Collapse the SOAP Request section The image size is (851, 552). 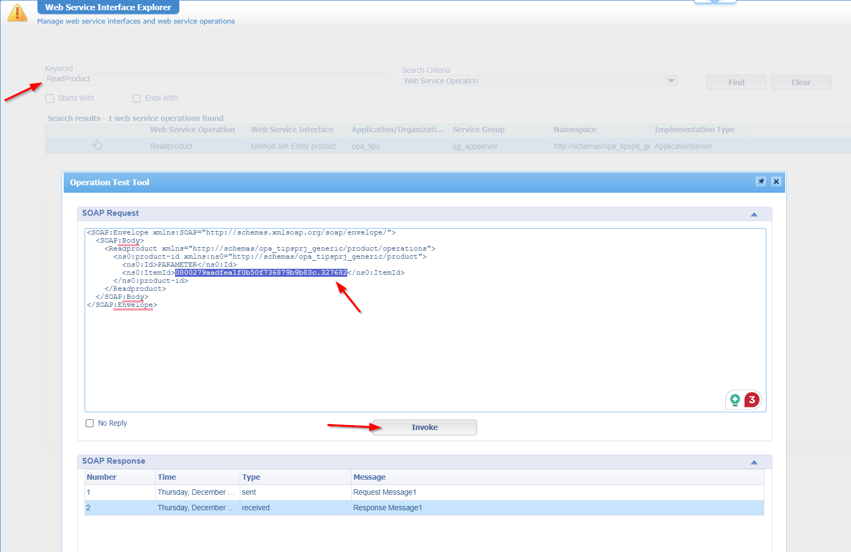754,214
